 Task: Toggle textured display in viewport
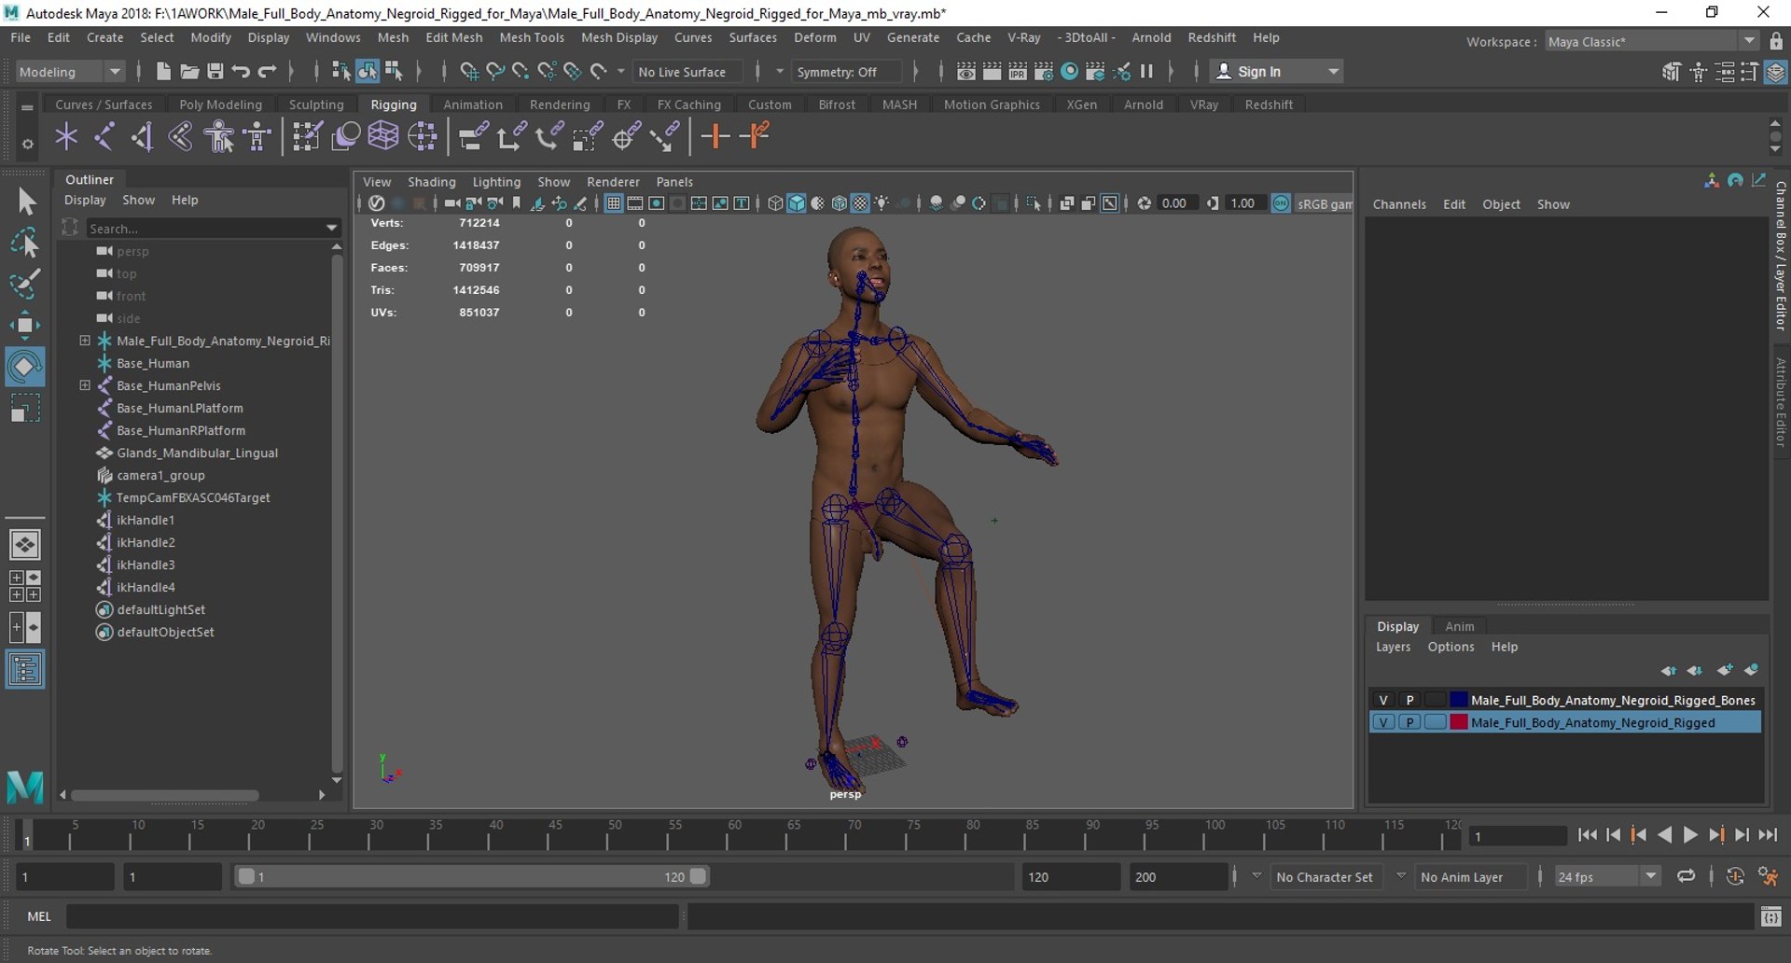(x=860, y=203)
